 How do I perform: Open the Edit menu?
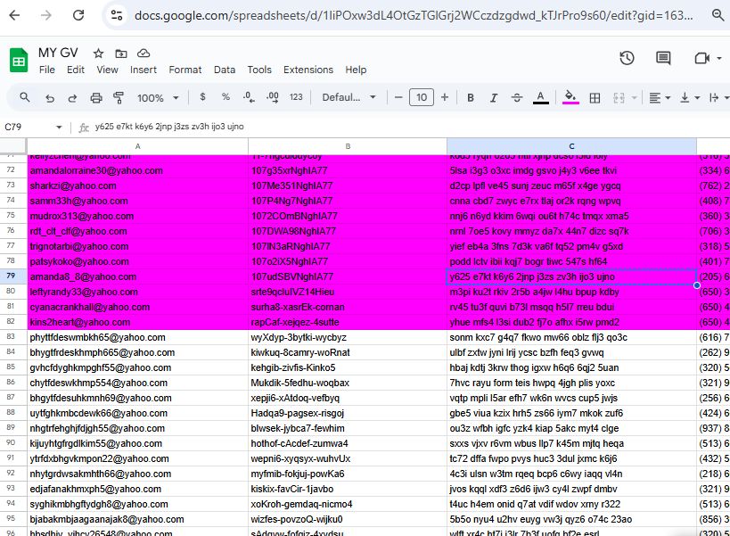76,70
